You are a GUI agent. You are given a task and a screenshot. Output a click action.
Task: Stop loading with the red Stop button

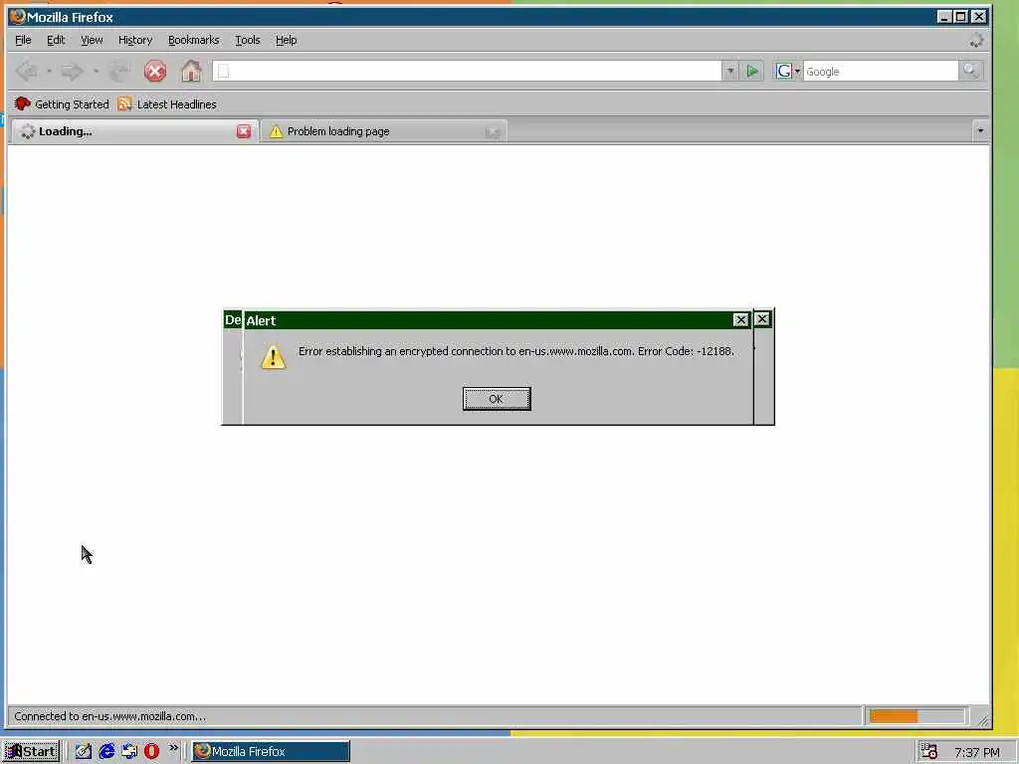point(154,71)
